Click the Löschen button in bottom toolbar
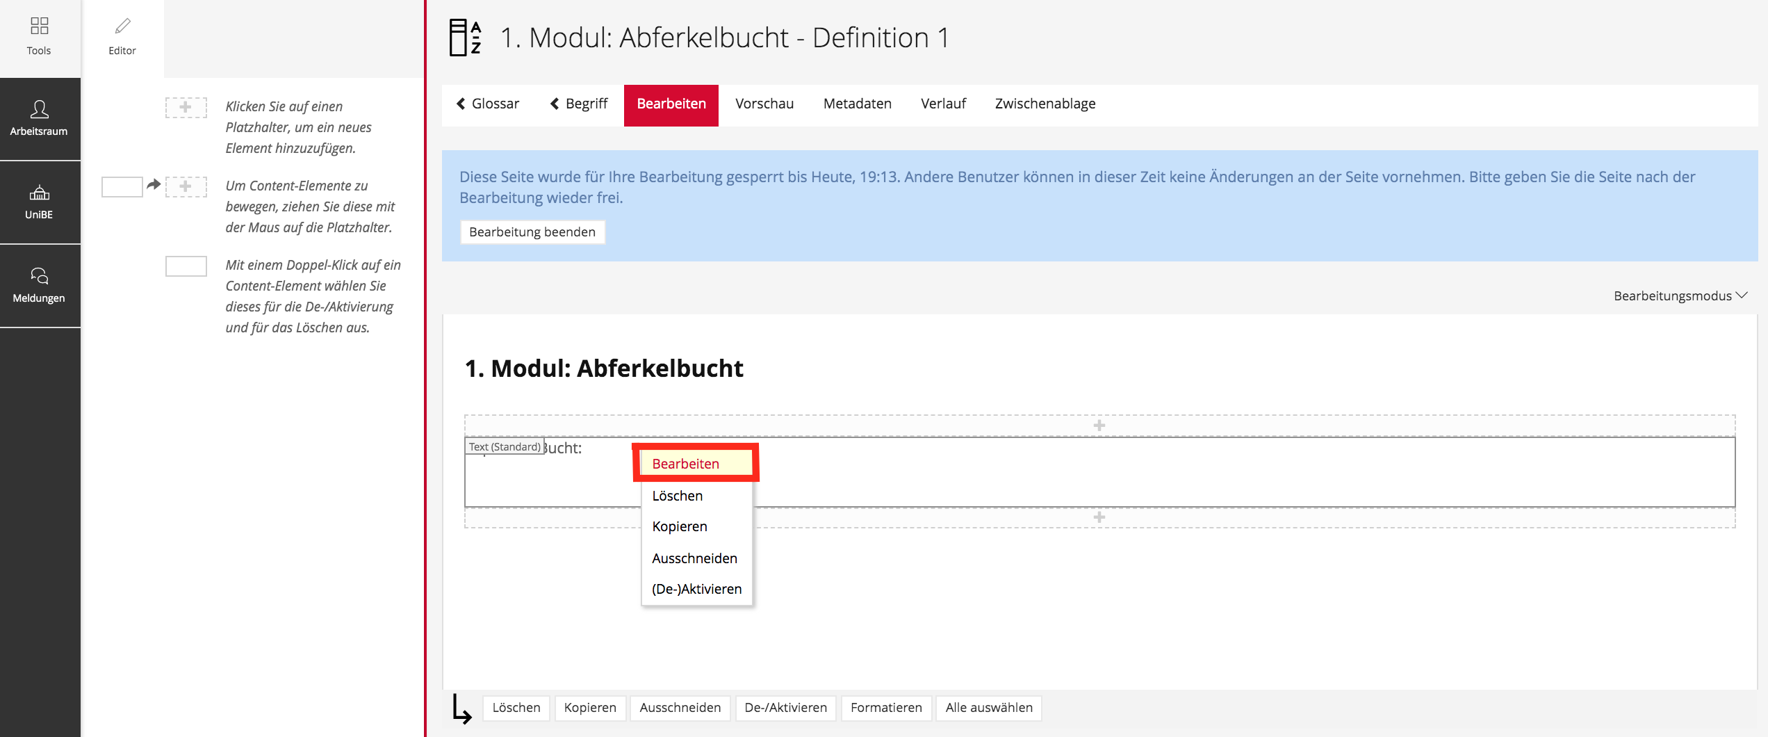Viewport: 1768px width, 737px height. (x=516, y=708)
